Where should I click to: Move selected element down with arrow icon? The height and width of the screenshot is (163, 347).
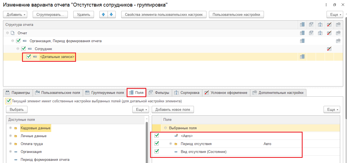coord(112,14)
